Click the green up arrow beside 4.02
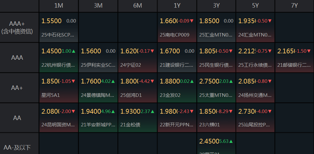 [113, 81]
